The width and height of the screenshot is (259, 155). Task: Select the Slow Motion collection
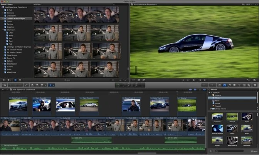point(12,55)
